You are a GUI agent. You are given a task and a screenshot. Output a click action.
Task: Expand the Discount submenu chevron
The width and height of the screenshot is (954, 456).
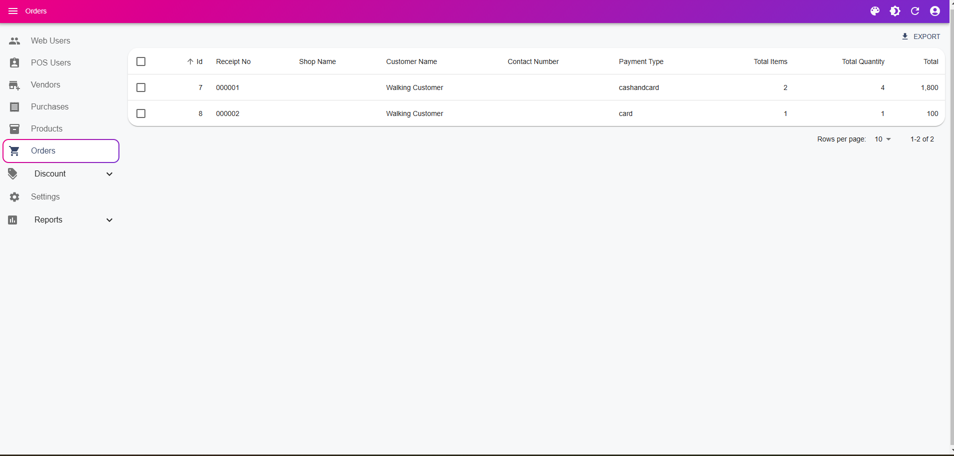109,174
